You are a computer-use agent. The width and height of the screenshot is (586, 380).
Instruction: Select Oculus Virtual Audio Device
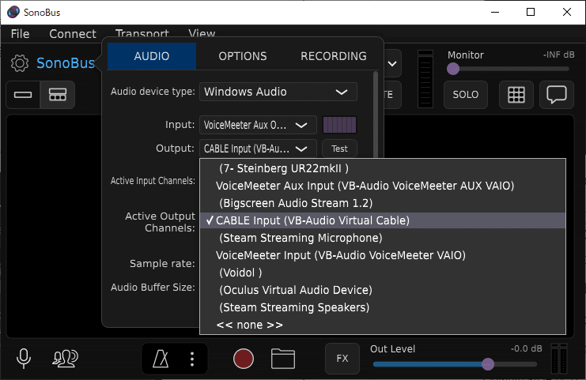tap(383, 290)
